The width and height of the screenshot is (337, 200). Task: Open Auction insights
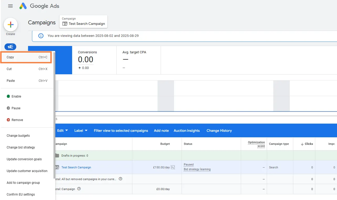point(187,131)
